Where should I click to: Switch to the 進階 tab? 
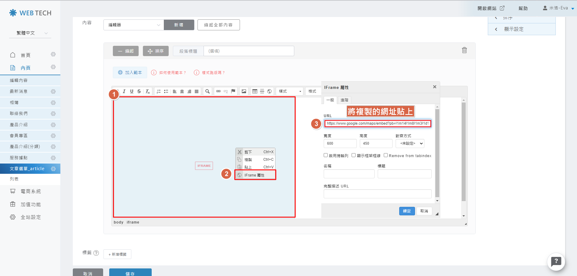tap(344, 100)
